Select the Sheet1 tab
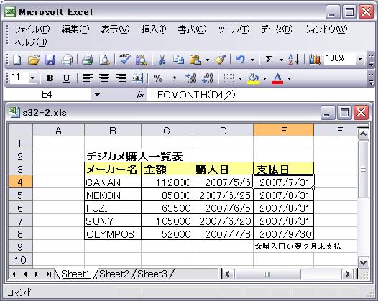Screen dimensions: 378x301 [x=75, y=274]
